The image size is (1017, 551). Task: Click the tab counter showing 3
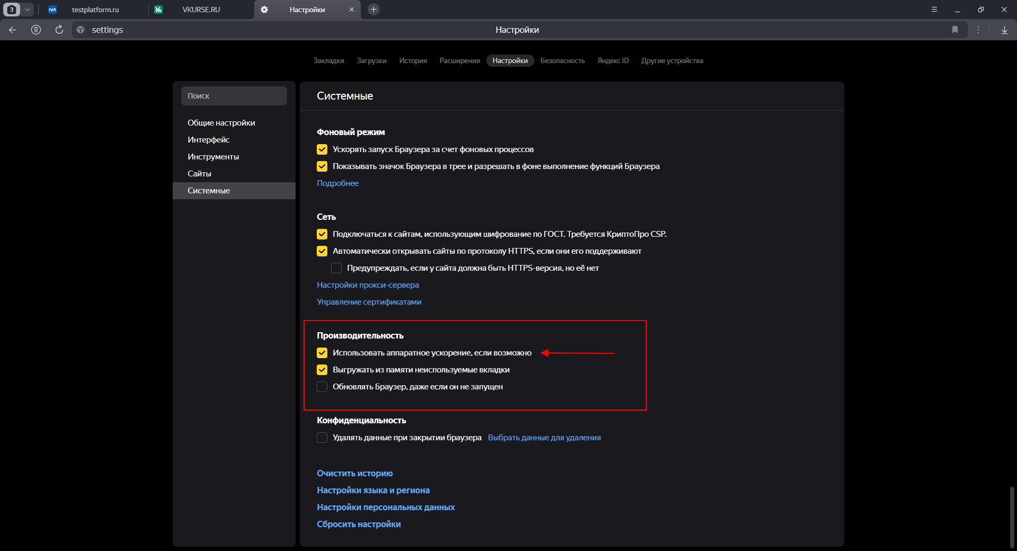pos(12,10)
